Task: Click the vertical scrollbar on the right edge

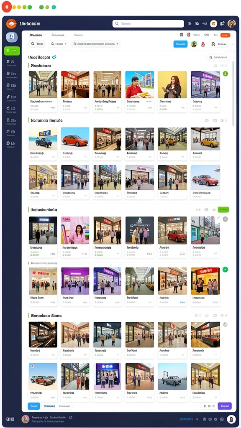Action: [x=233, y=94]
